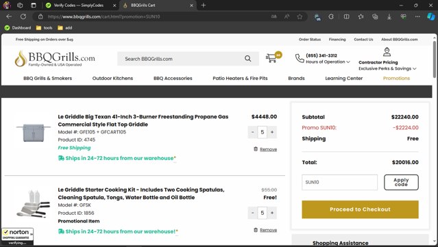Click the Norton shopping guarantee badge

click(x=17, y=237)
